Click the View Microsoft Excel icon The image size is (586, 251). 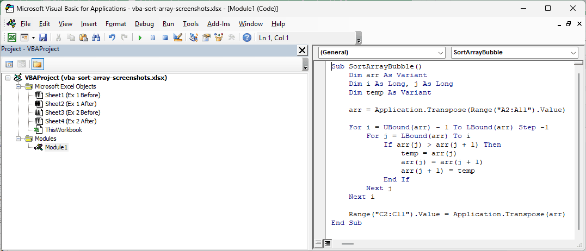[x=12, y=37]
